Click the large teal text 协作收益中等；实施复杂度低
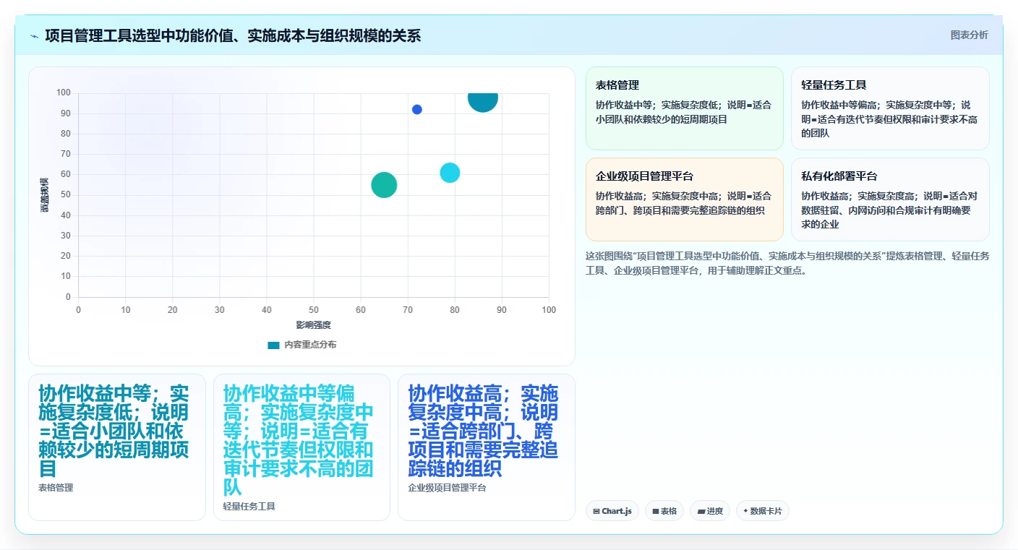 coord(114,431)
